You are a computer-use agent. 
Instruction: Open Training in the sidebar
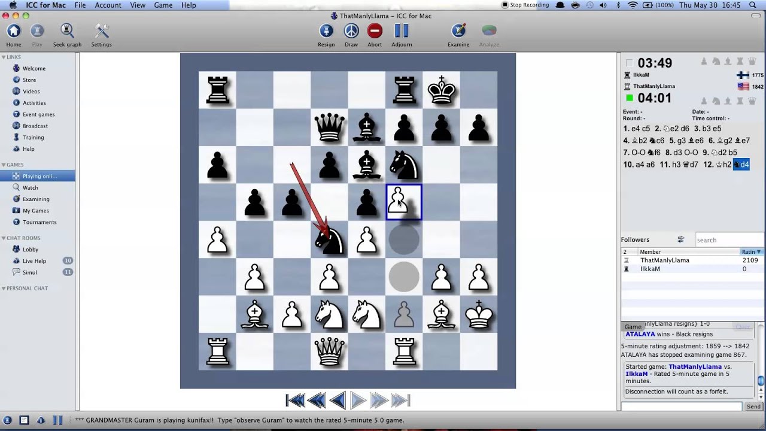[34, 137]
